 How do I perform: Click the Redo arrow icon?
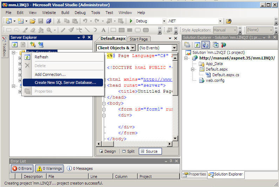(x=97, y=21)
